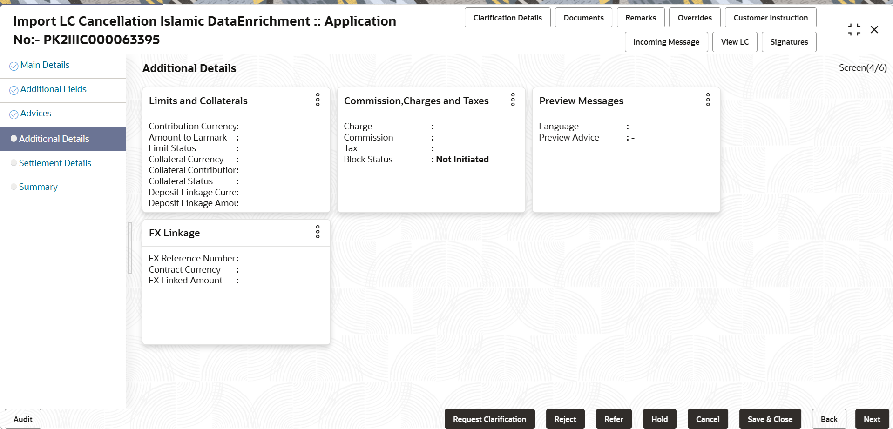Put the application on Hold

pos(660,419)
